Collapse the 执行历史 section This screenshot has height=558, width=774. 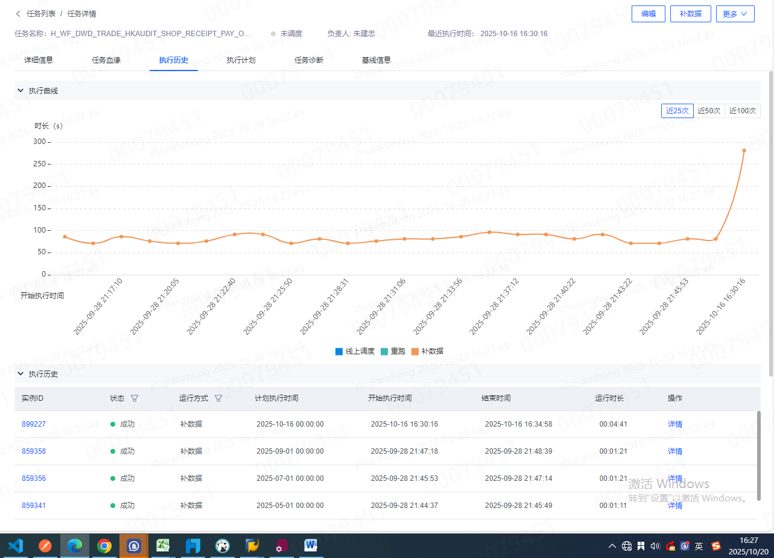pyautogui.click(x=21, y=374)
